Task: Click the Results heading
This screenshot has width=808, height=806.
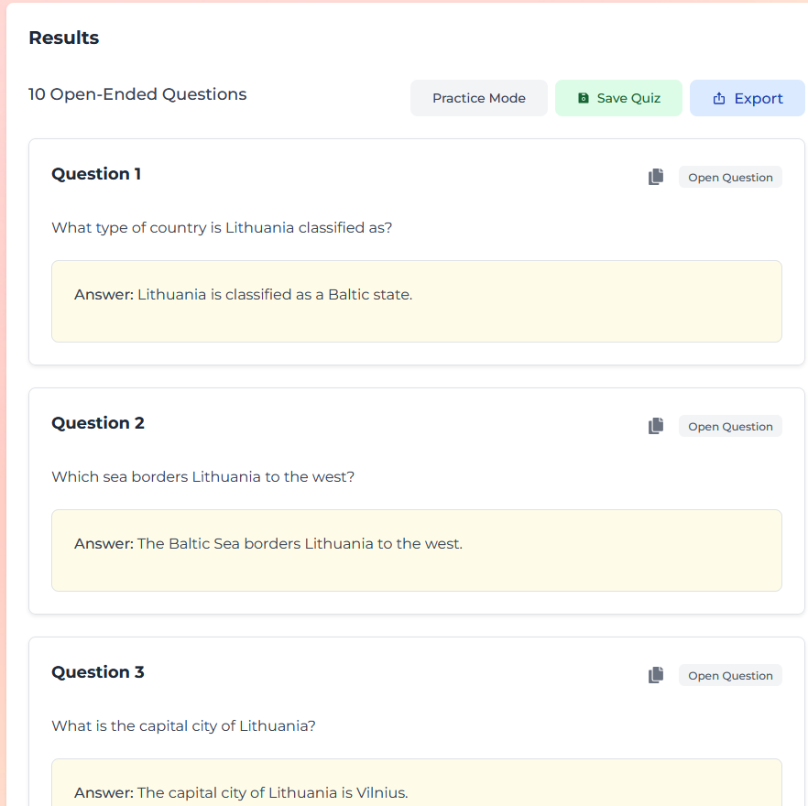Action: pos(64,38)
